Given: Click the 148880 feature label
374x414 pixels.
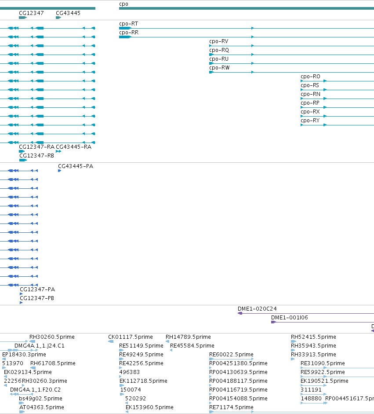Looking at the screenshot, I should click(311, 399).
